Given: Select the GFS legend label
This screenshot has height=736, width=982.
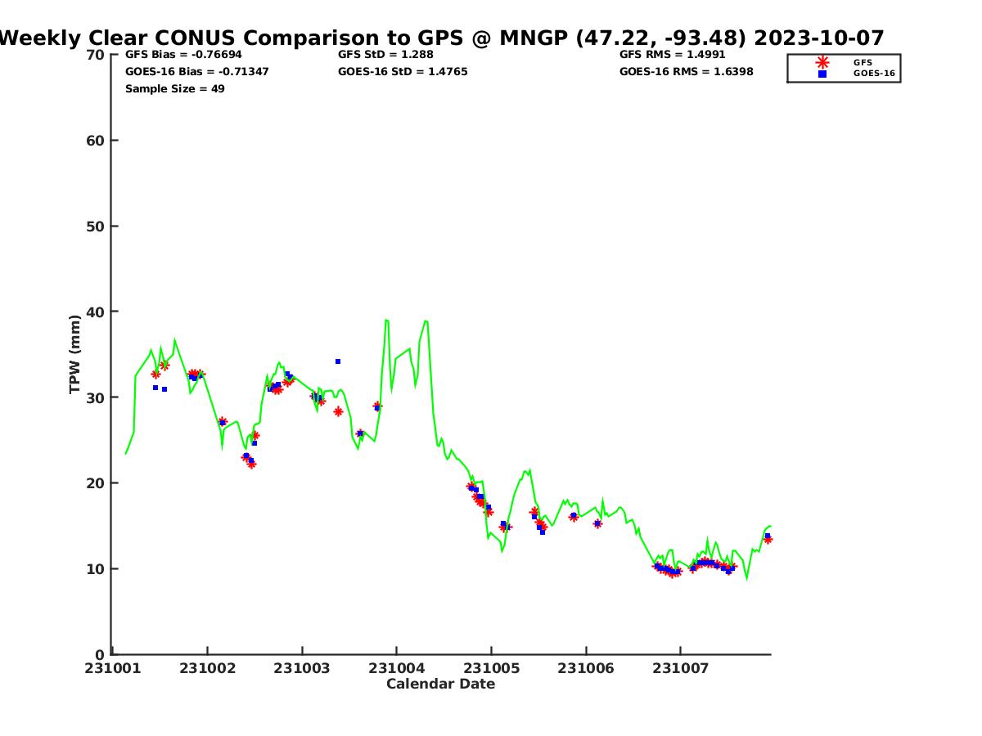Looking at the screenshot, I should click(863, 62).
